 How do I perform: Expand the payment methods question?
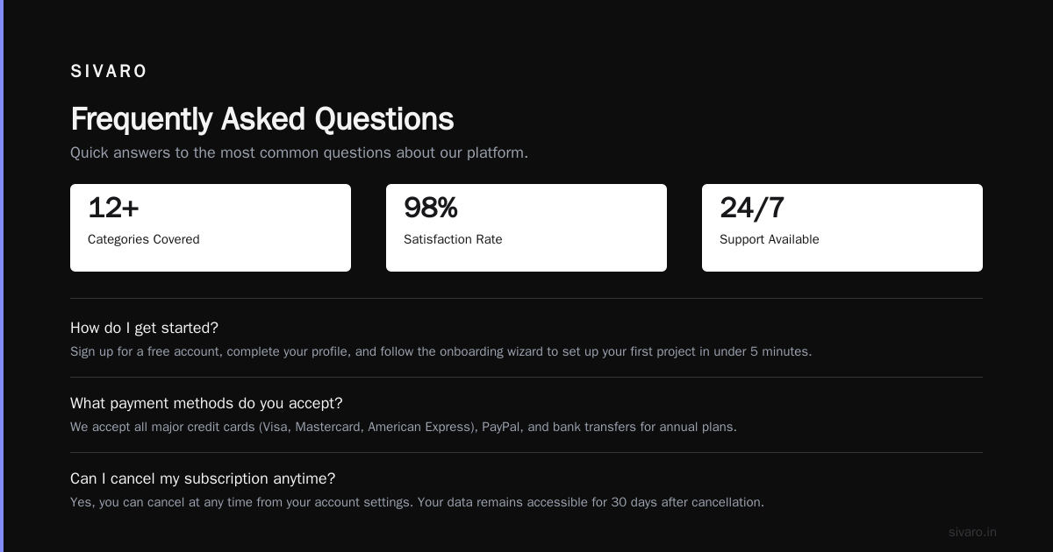click(206, 403)
